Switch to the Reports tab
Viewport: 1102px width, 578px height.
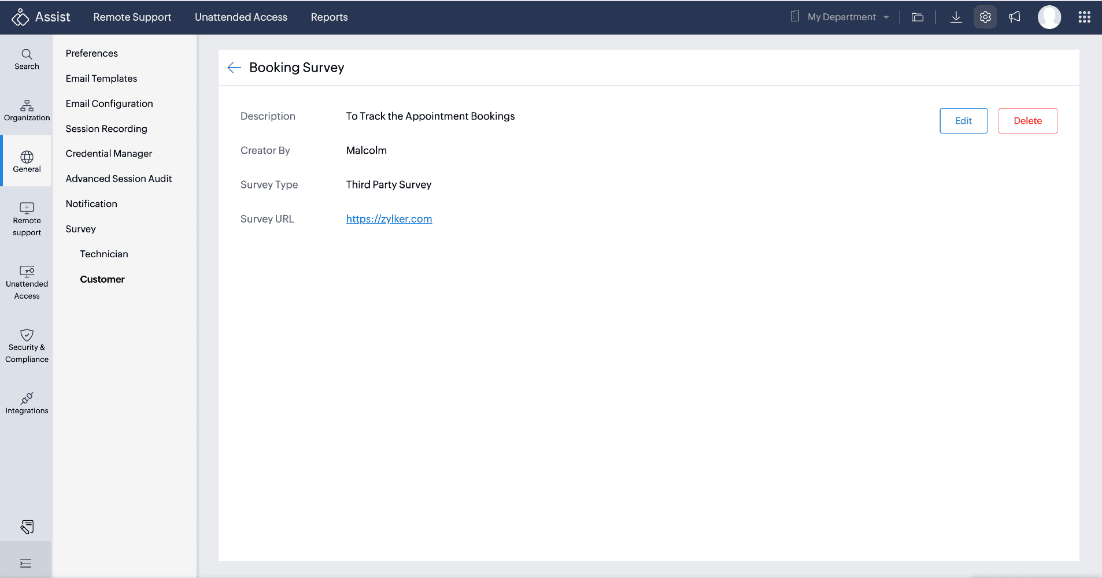point(329,17)
